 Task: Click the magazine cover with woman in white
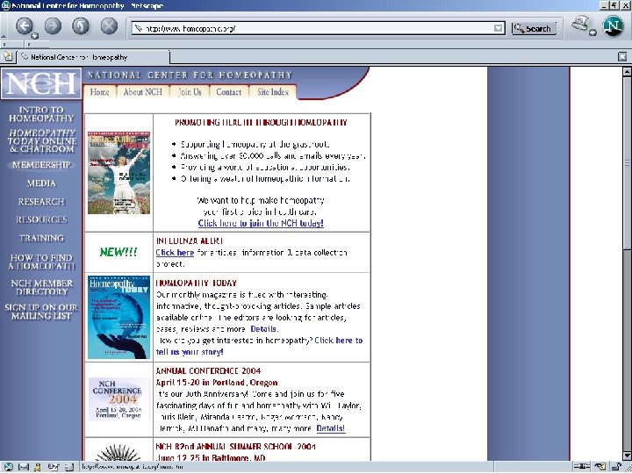pos(118,173)
